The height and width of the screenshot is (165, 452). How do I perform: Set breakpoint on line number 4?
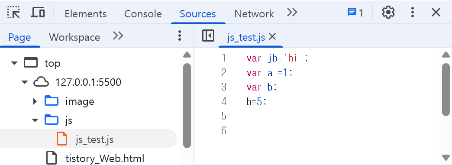[x=224, y=101]
